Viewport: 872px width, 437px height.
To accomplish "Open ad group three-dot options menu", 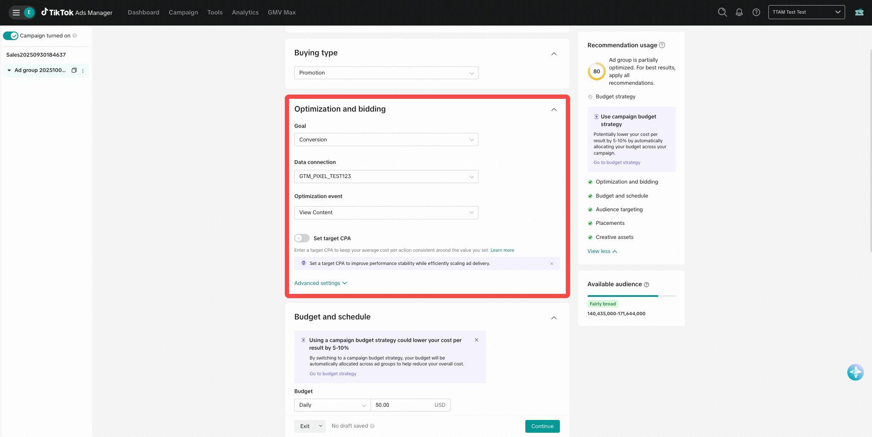I will pyautogui.click(x=83, y=71).
